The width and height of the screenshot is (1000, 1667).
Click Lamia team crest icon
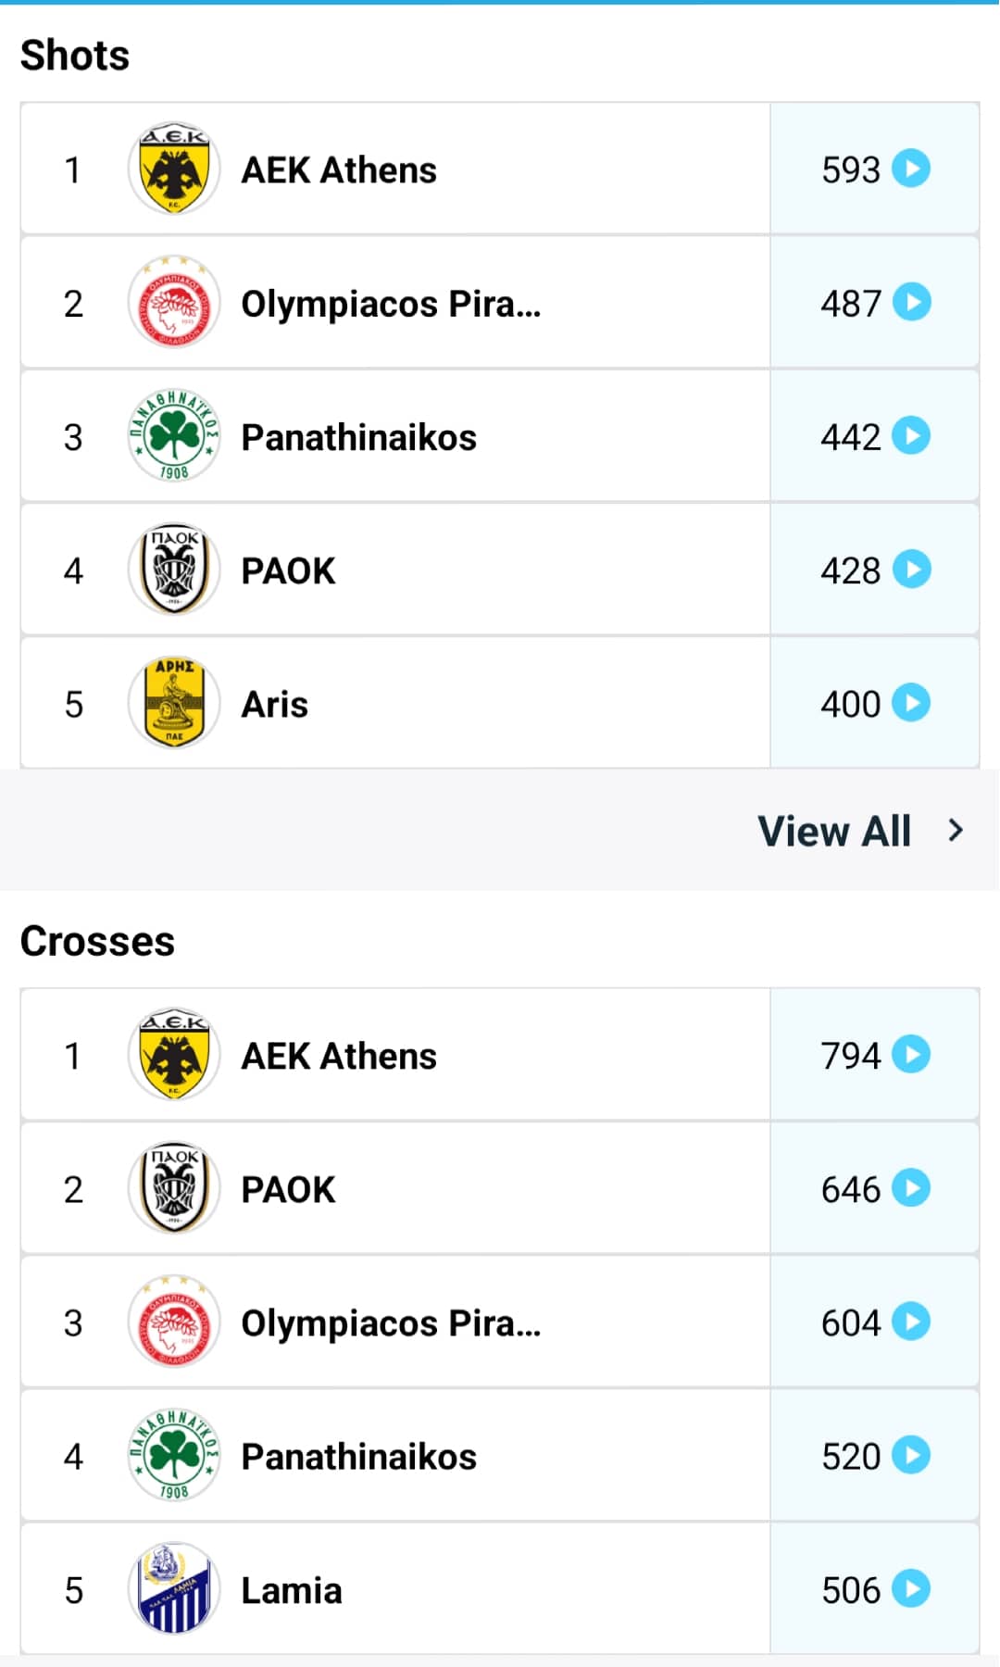174,1589
